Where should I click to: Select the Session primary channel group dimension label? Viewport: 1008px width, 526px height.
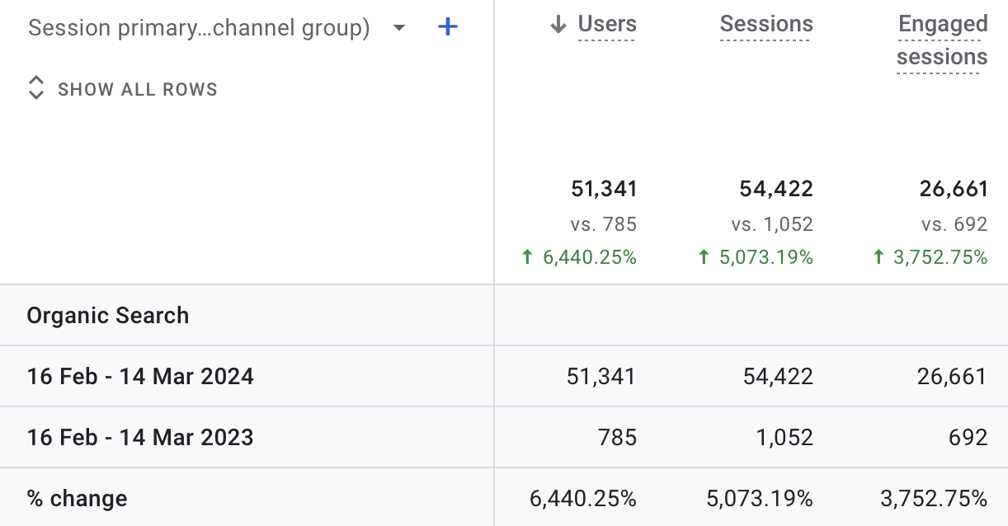click(199, 28)
